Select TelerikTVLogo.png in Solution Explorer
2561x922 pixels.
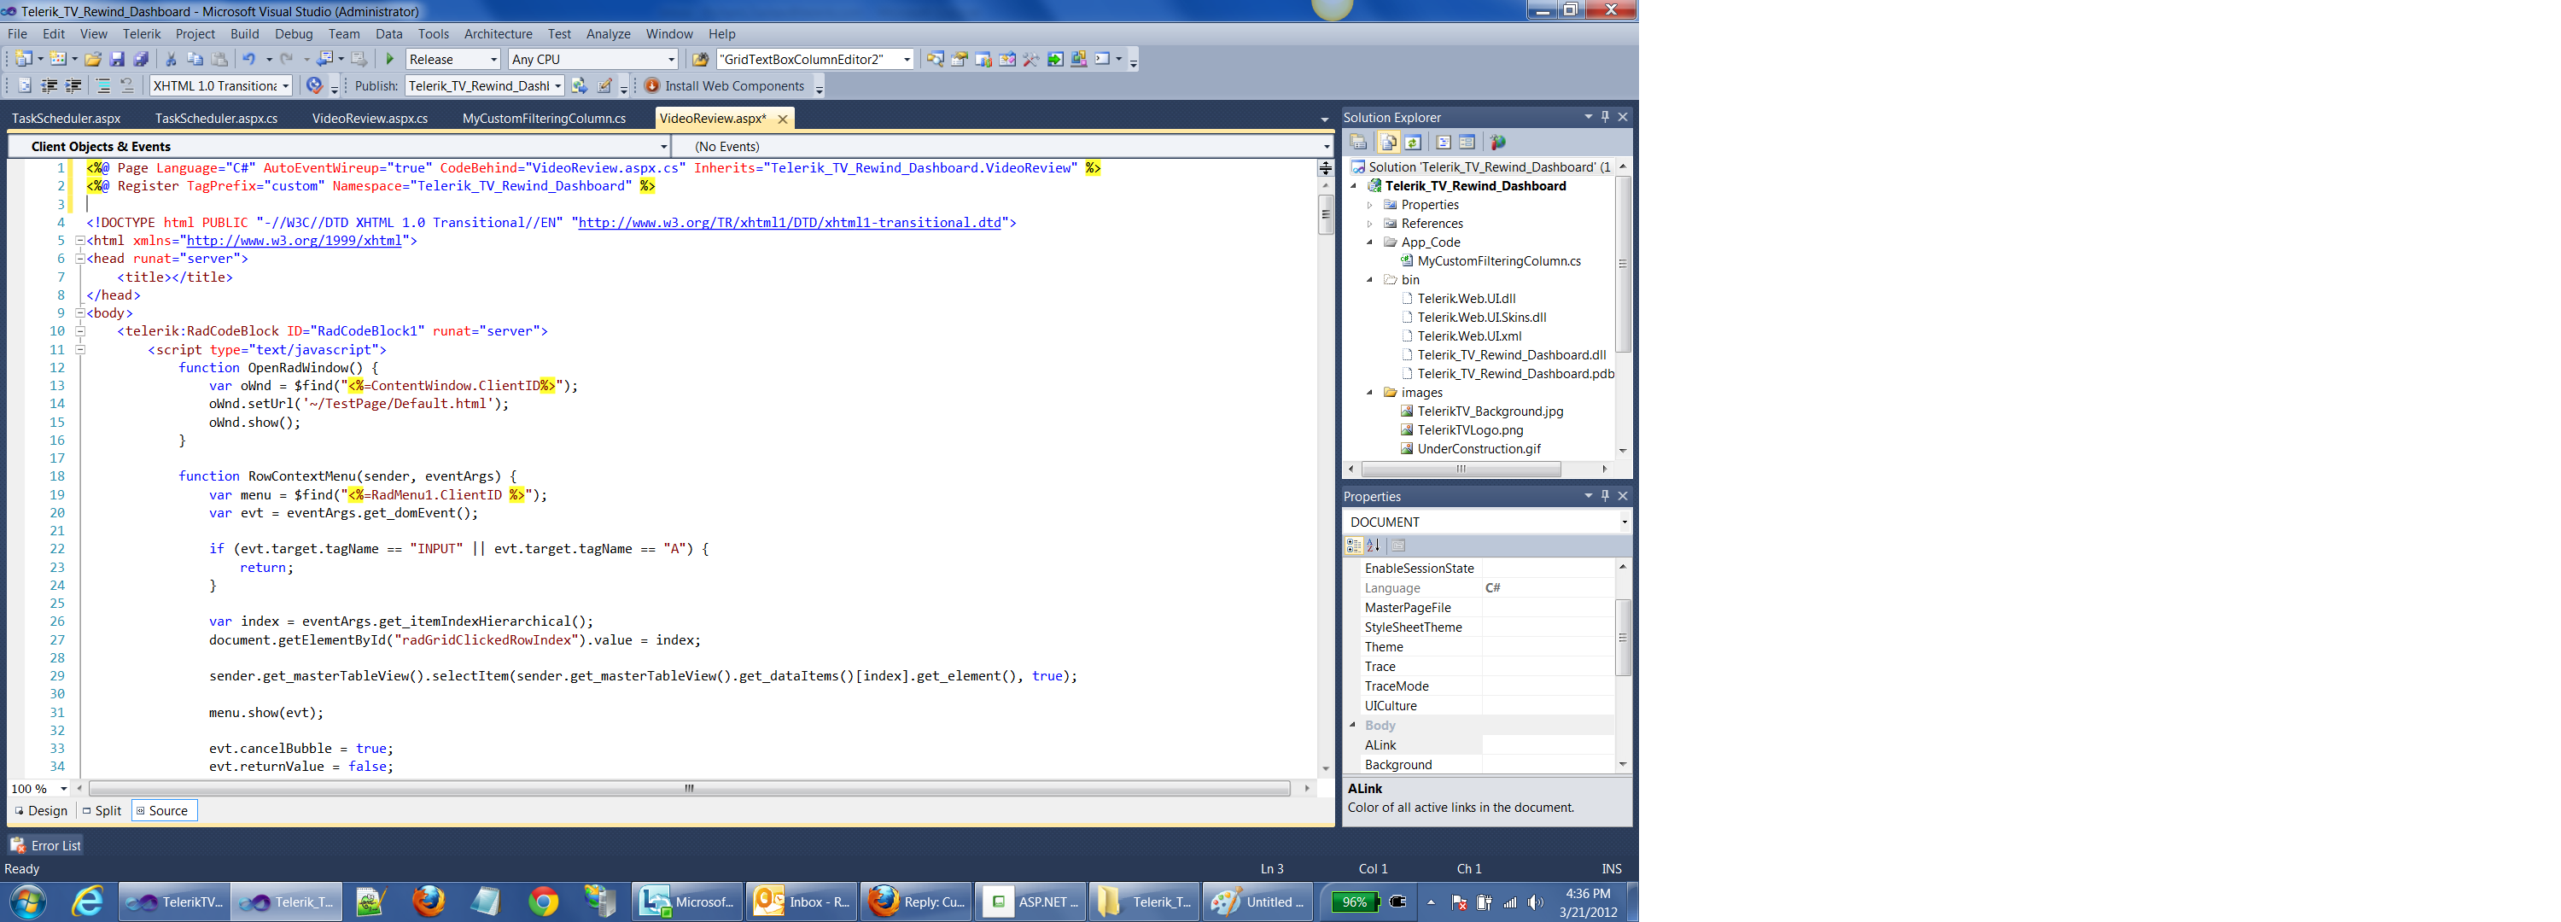(x=1469, y=429)
